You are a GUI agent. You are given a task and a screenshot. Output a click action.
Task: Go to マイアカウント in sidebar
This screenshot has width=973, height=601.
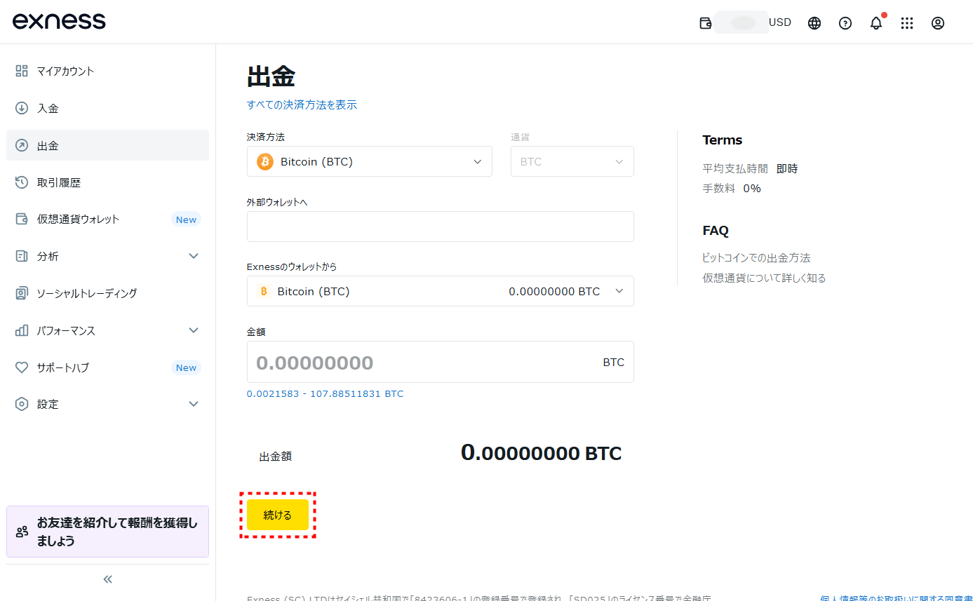108,71
